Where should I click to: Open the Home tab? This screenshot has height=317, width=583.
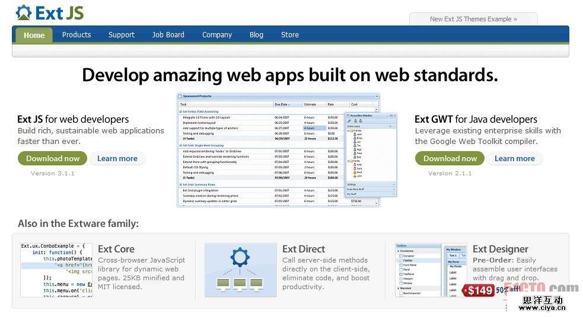(x=34, y=35)
